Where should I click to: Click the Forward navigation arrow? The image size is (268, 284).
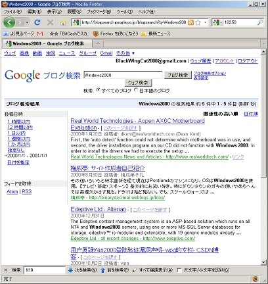(20, 22)
